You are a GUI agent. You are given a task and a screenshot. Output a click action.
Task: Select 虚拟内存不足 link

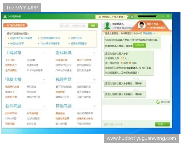34,97
